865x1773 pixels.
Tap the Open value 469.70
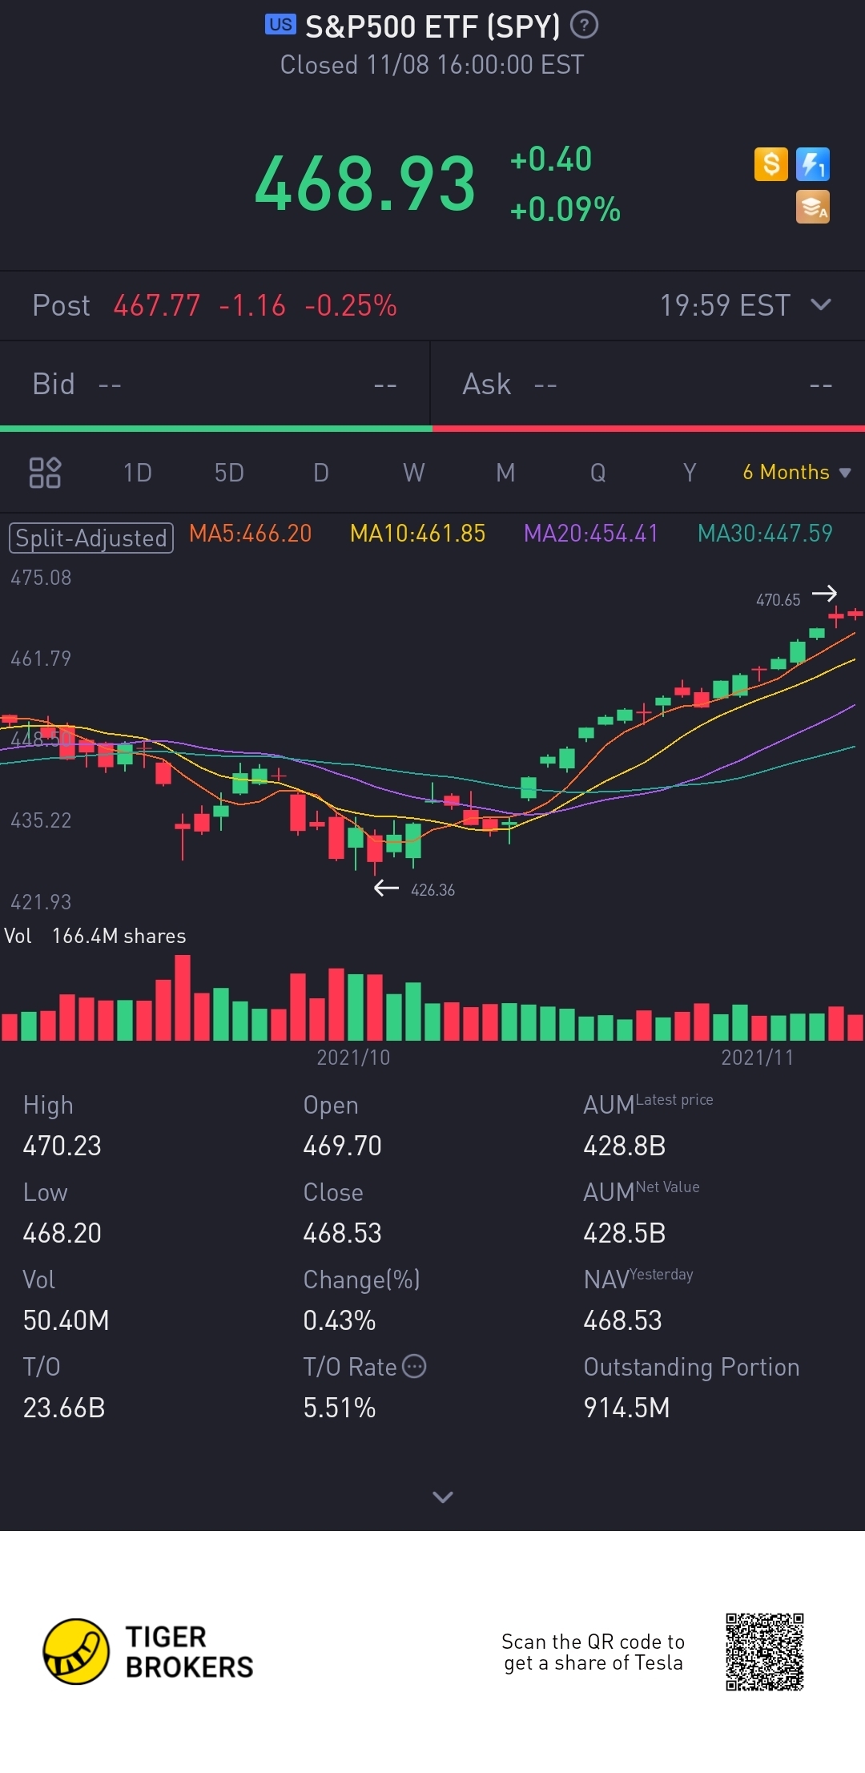coord(342,1146)
